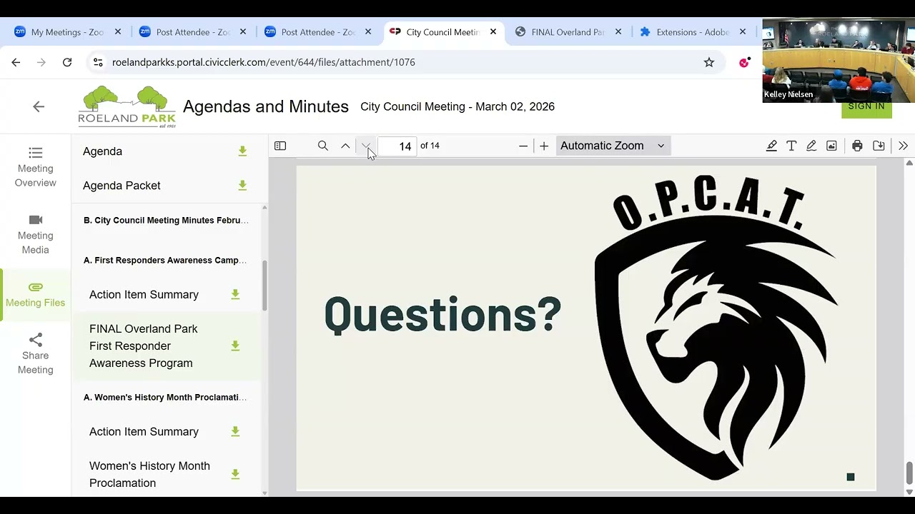Screen dimensions: 915x514
Task: Close the City Council Meeting tab
Action: coord(493,32)
